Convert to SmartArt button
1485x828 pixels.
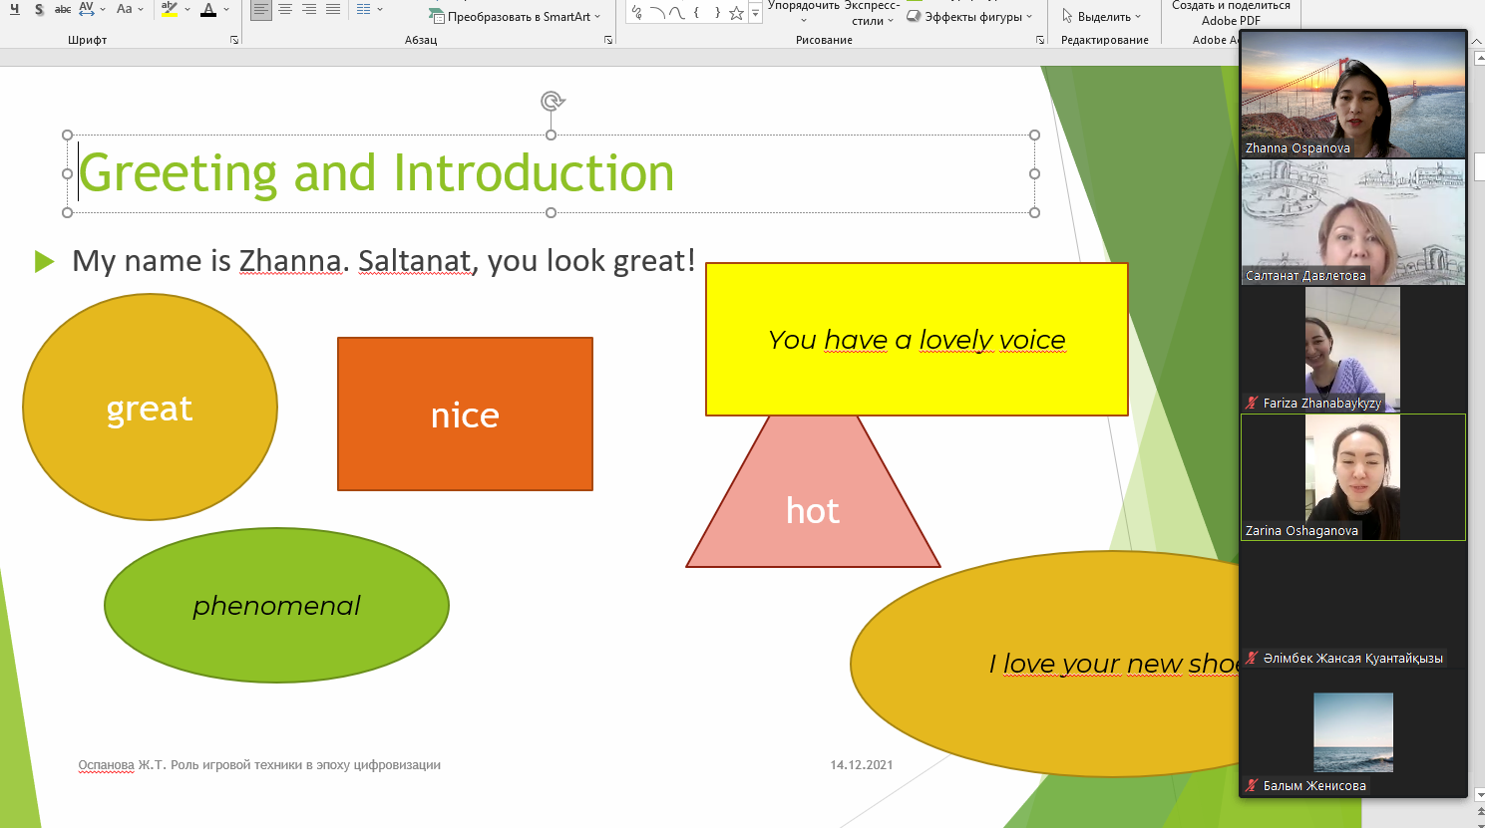(515, 16)
